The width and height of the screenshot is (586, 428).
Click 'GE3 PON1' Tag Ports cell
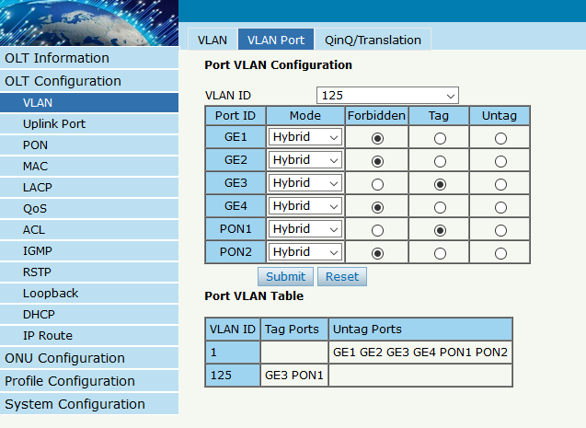pos(294,375)
